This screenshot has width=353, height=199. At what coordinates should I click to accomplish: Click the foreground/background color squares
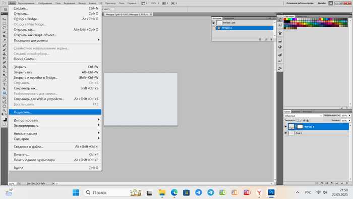5,121
